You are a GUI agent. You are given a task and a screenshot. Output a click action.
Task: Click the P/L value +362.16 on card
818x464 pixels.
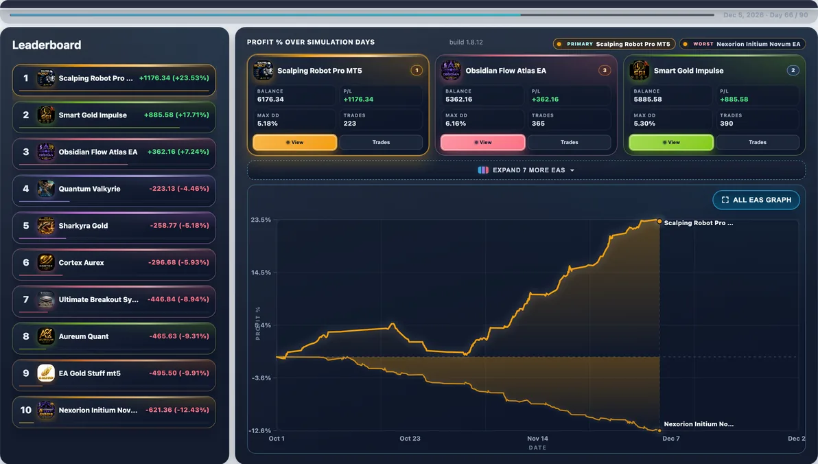(x=545, y=99)
